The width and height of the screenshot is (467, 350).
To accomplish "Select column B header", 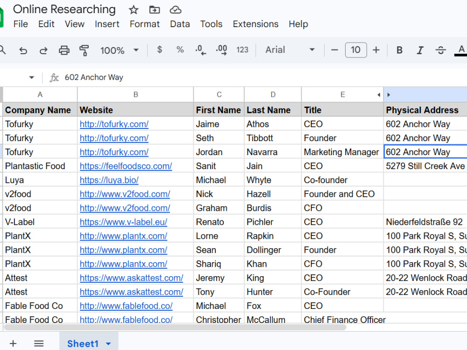I will tap(135, 94).
